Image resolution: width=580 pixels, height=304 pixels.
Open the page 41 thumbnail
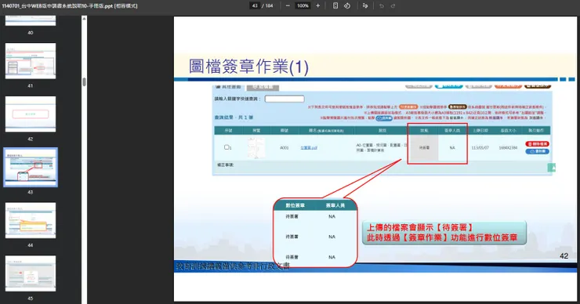pyautogui.click(x=31, y=61)
